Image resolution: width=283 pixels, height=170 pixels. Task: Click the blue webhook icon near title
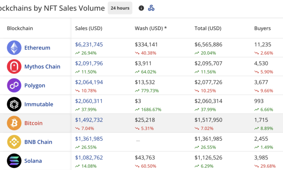point(151,8)
